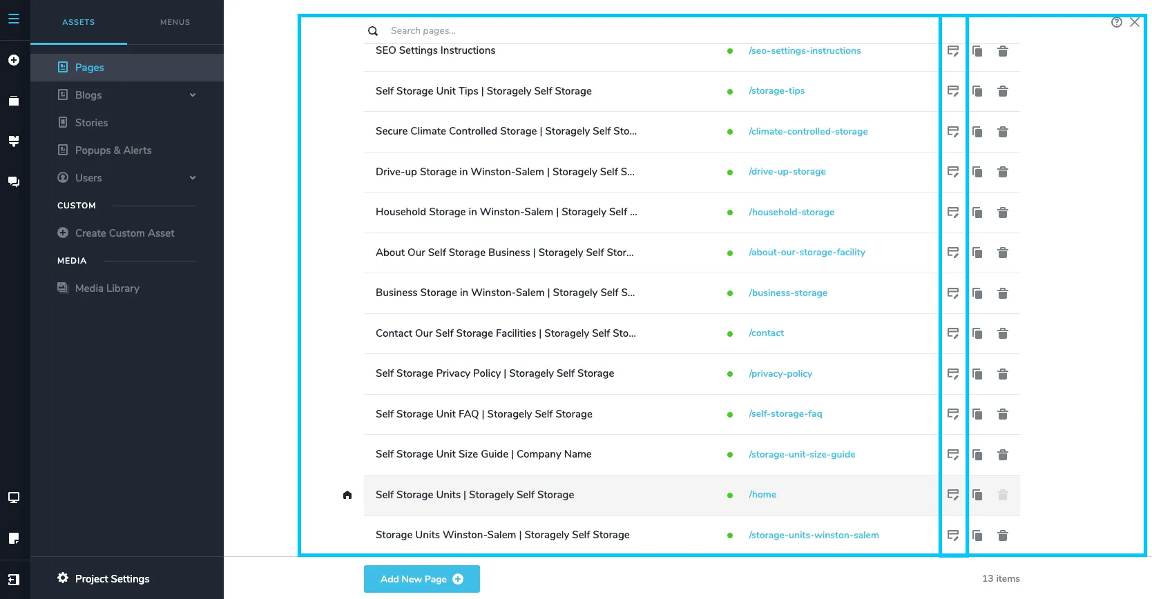Delete the Storage Units Winston-Salem page
Image resolution: width=1152 pixels, height=599 pixels.
point(1003,536)
